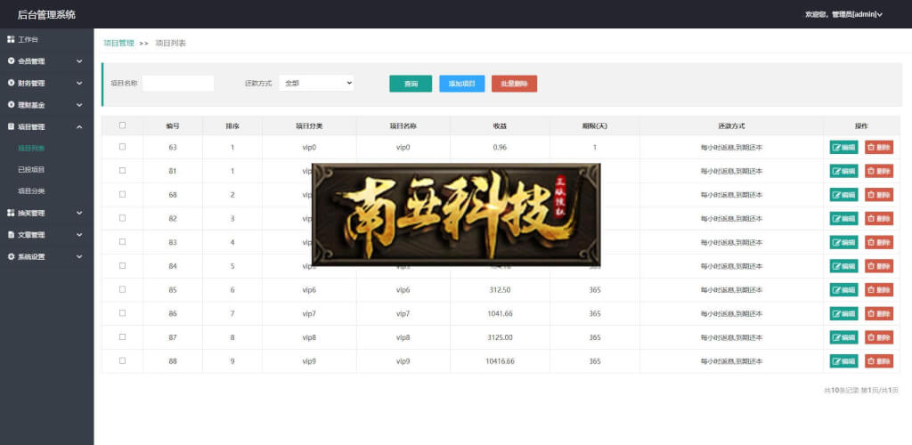Click the 3125.00 value in vip8 row

[500, 337]
